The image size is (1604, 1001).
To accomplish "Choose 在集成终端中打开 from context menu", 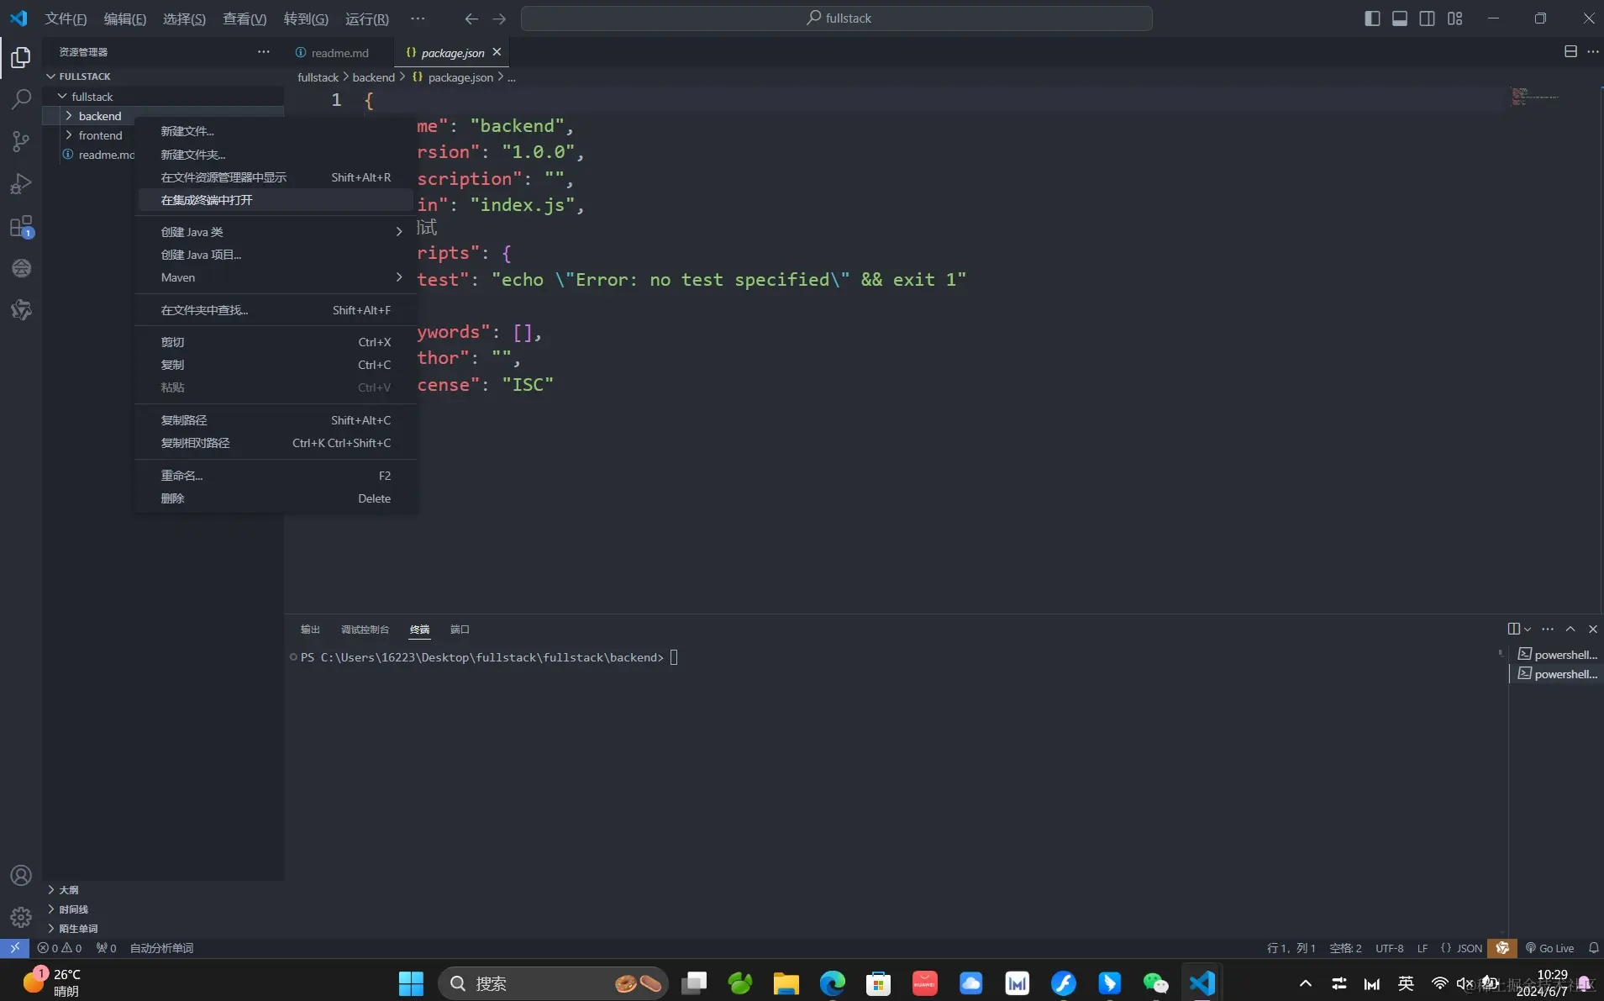I will click(x=276, y=200).
